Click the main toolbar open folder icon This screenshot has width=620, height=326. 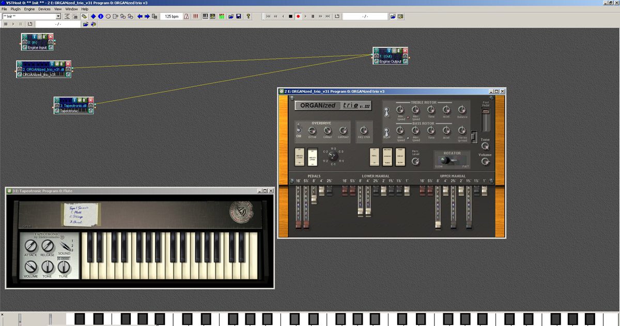click(231, 17)
